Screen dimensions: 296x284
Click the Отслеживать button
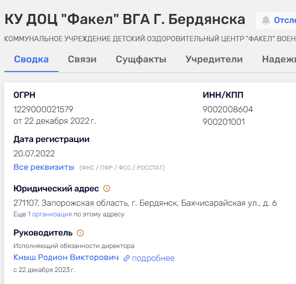coord(276,20)
